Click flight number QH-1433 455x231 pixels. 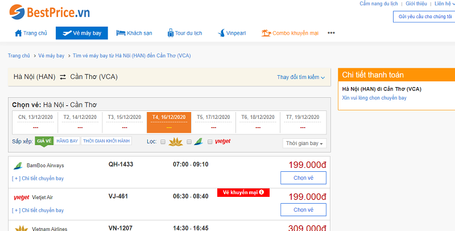coord(121,164)
